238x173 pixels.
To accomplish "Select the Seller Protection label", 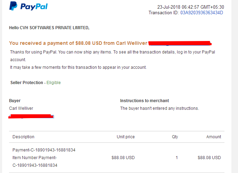I will tap(27, 83).
